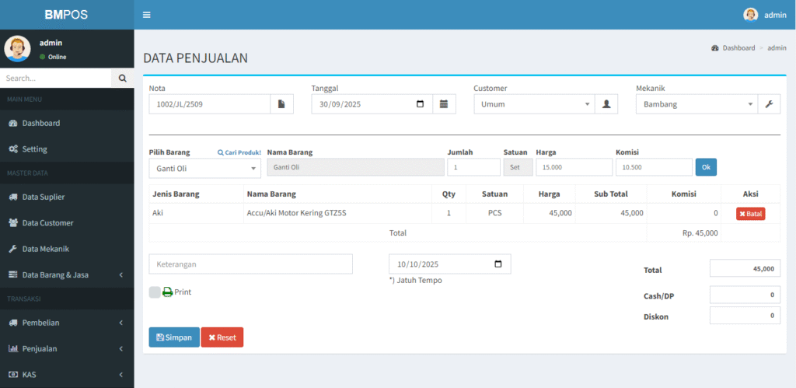This screenshot has height=388, width=796.
Task: Click the green printer icon
Action: point(167,292)
